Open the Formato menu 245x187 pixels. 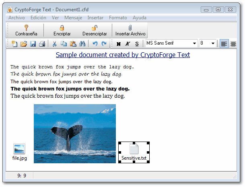click(x=118, y=18)
